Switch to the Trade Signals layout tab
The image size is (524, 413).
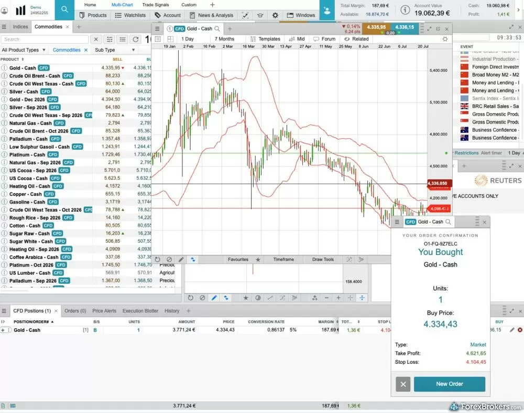click(156, 5)
